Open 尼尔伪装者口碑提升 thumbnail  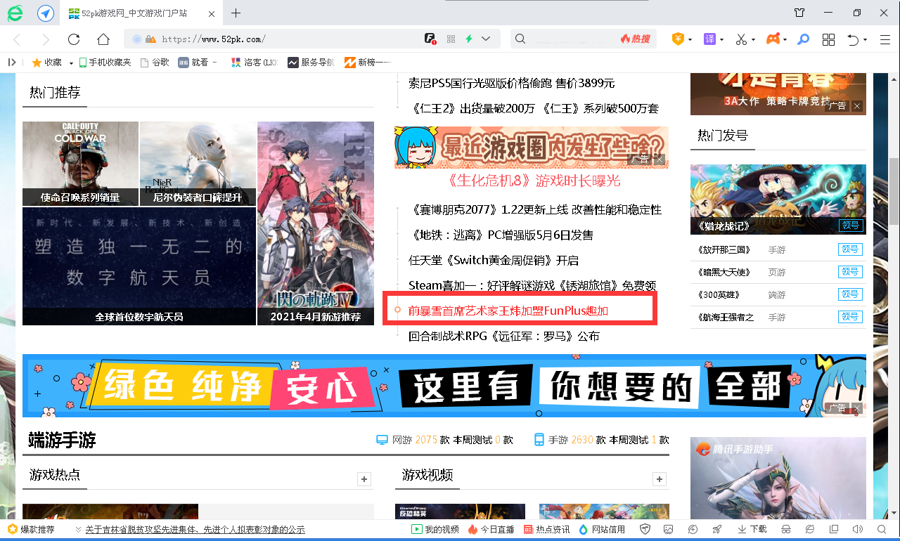pyautogui.click(x=198, y=163)
